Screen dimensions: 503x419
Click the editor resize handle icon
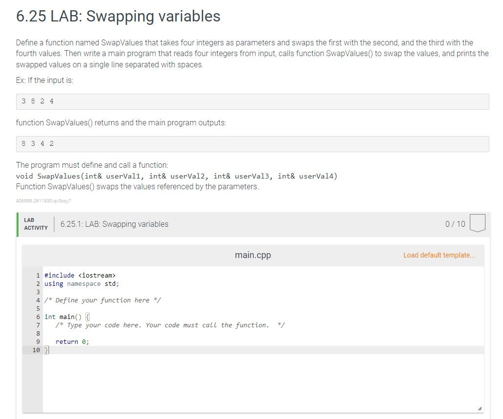point(480,408)
